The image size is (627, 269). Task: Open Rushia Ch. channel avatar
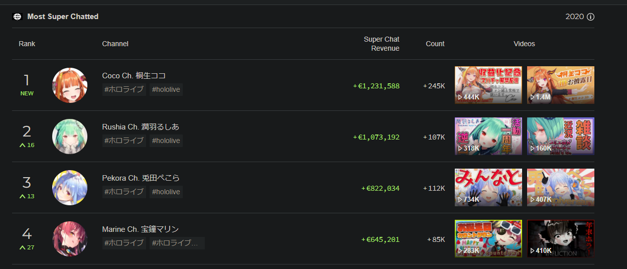click(x=70, y=137)
